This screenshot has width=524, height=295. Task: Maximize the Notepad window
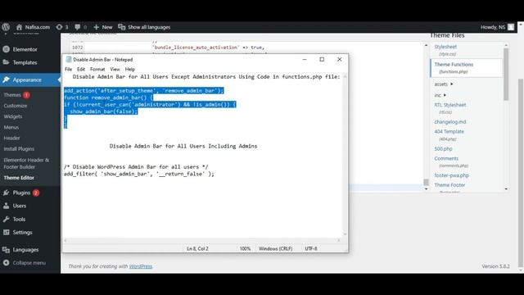click(x=322, y=59)
